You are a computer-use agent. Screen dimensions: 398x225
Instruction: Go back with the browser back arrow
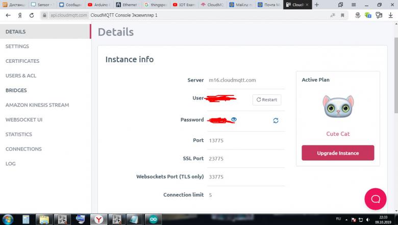coord(8,15)
